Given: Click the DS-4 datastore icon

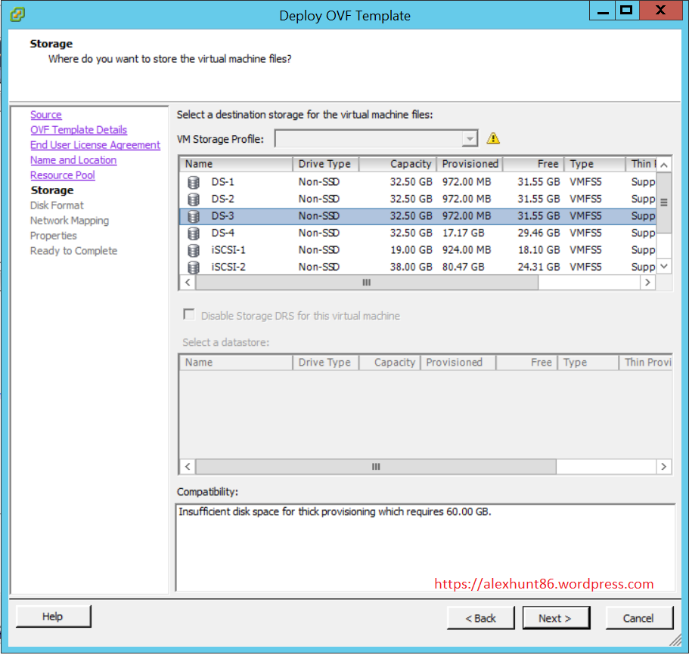Looking at the screenshot, I should pyautogui.click(x=194, y=233).
